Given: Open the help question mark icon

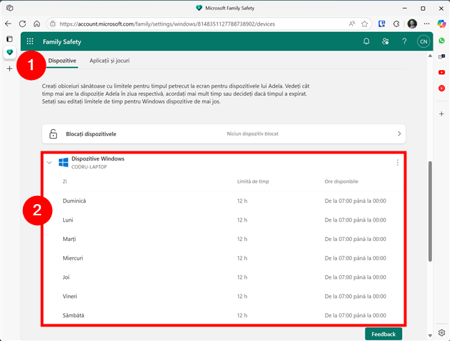Looking at the screenshot, I should coord(404,42).
